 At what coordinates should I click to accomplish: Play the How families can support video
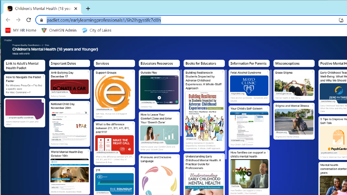click(x=249, y=174)
